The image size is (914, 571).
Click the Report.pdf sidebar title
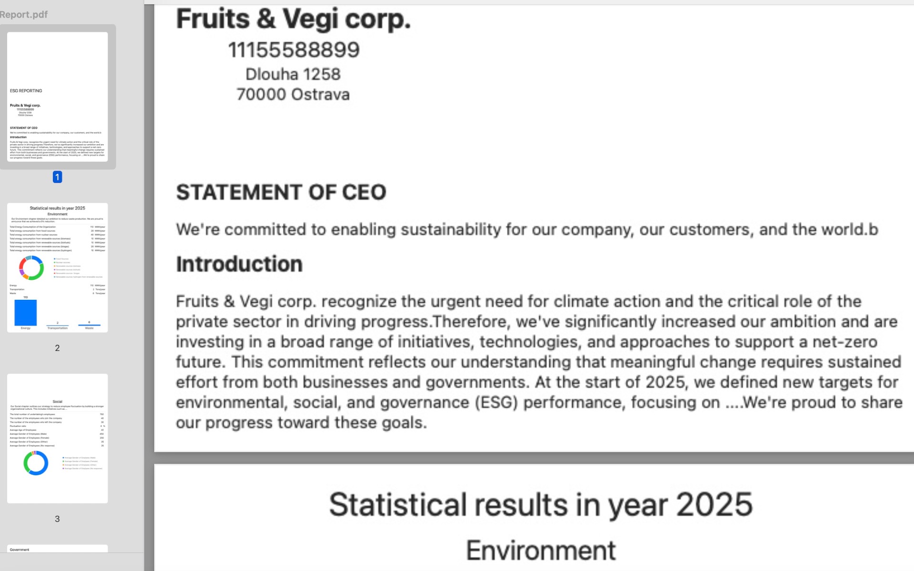[x=24, y=14]
